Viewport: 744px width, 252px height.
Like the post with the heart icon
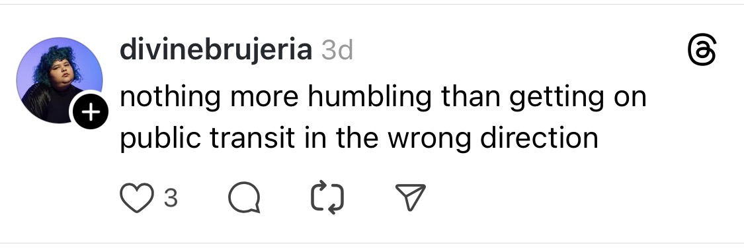coord(137,197)
